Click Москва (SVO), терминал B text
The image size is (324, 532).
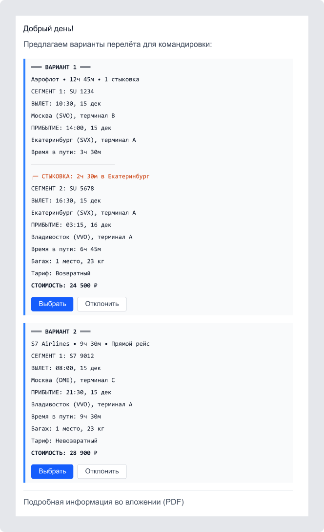(x=73, y=116)
